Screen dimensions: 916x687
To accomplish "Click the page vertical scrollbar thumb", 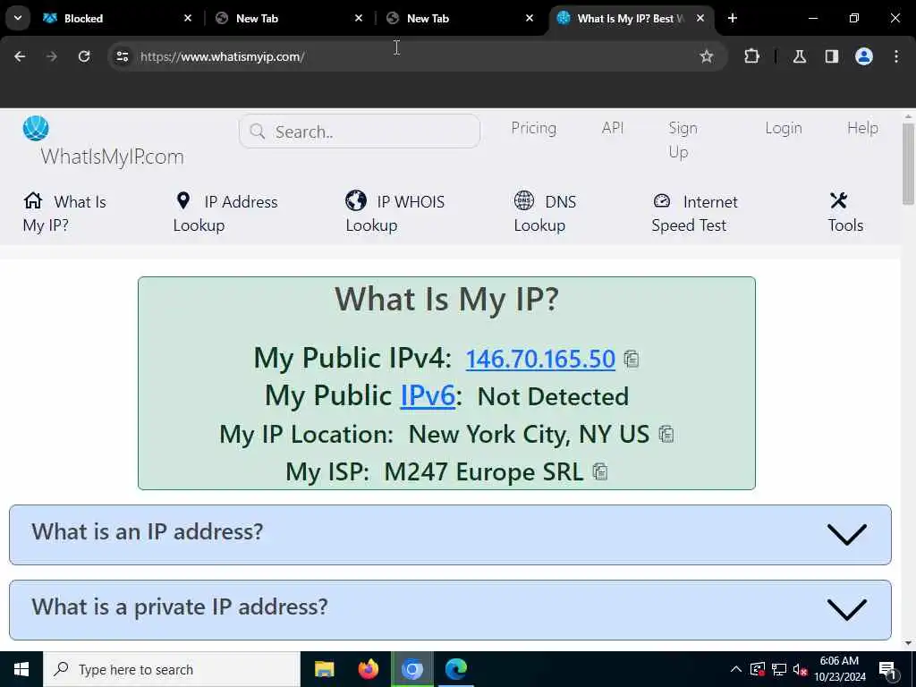I will coord(908,164).
